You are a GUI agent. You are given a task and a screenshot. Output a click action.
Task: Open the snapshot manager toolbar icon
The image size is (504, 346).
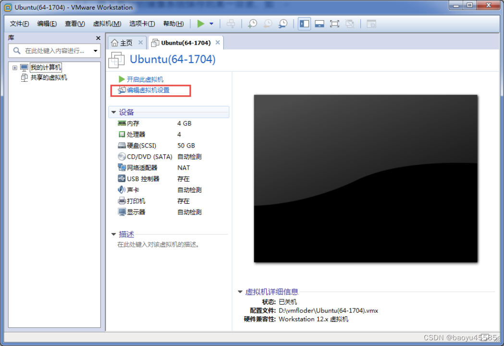(x=283, y=24)
